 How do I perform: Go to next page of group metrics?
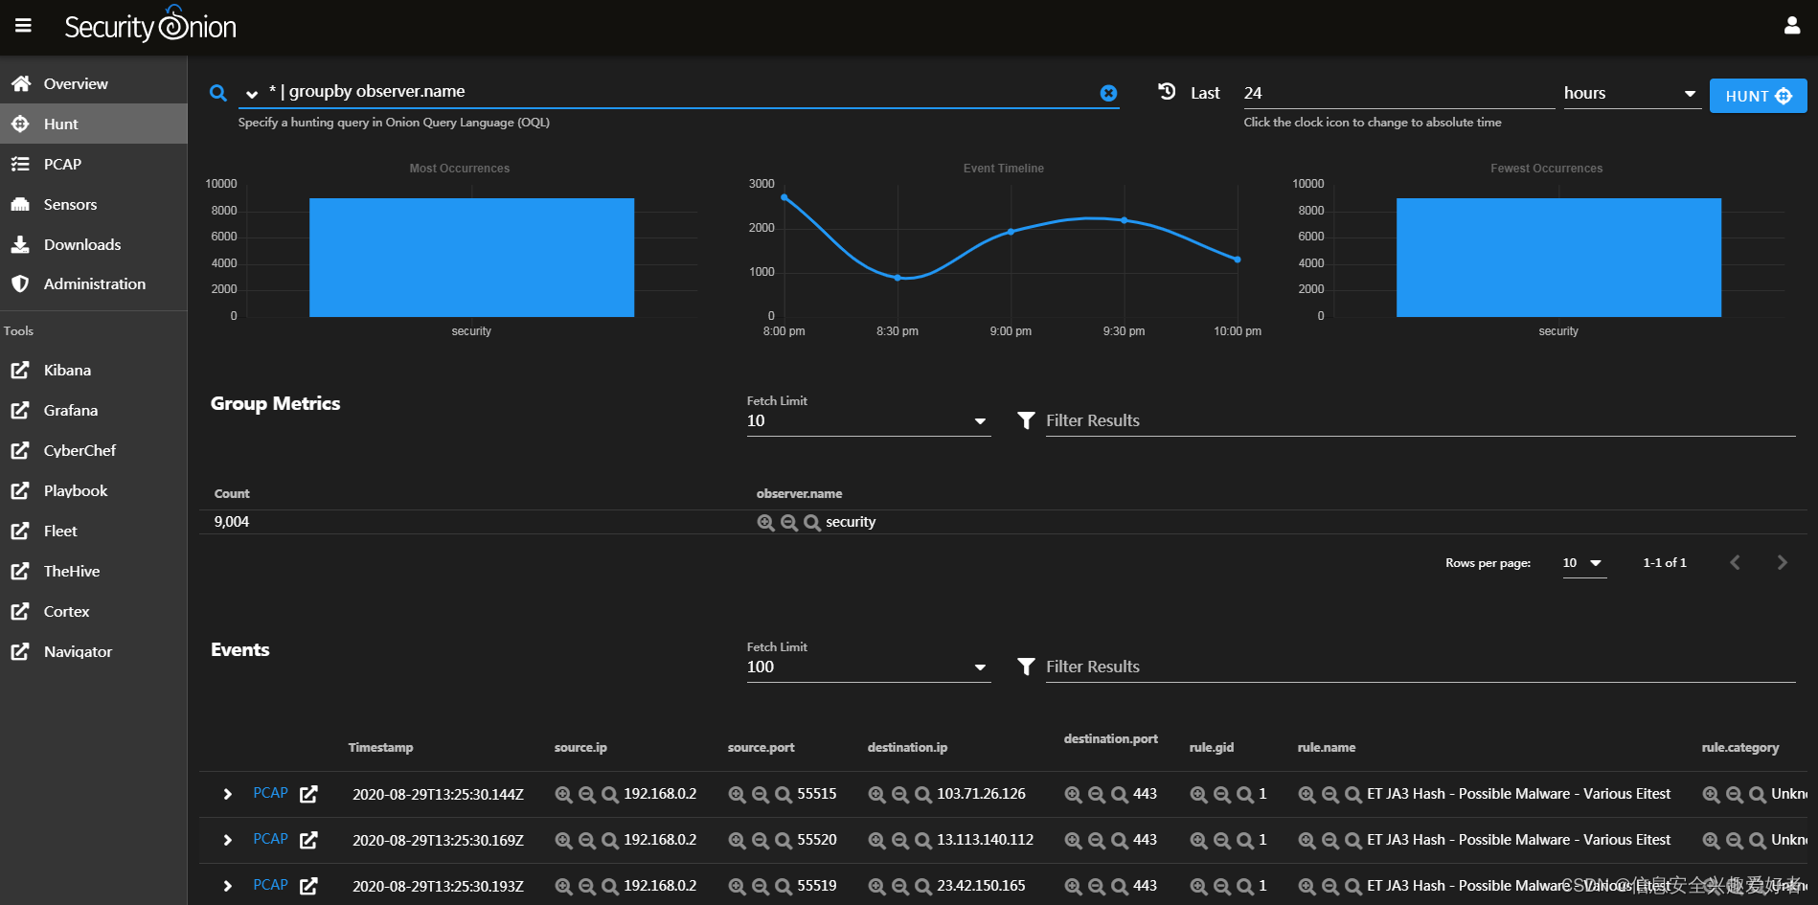[1782, 562]
